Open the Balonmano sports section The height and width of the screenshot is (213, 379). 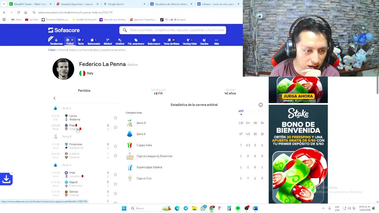click(154, 41)
